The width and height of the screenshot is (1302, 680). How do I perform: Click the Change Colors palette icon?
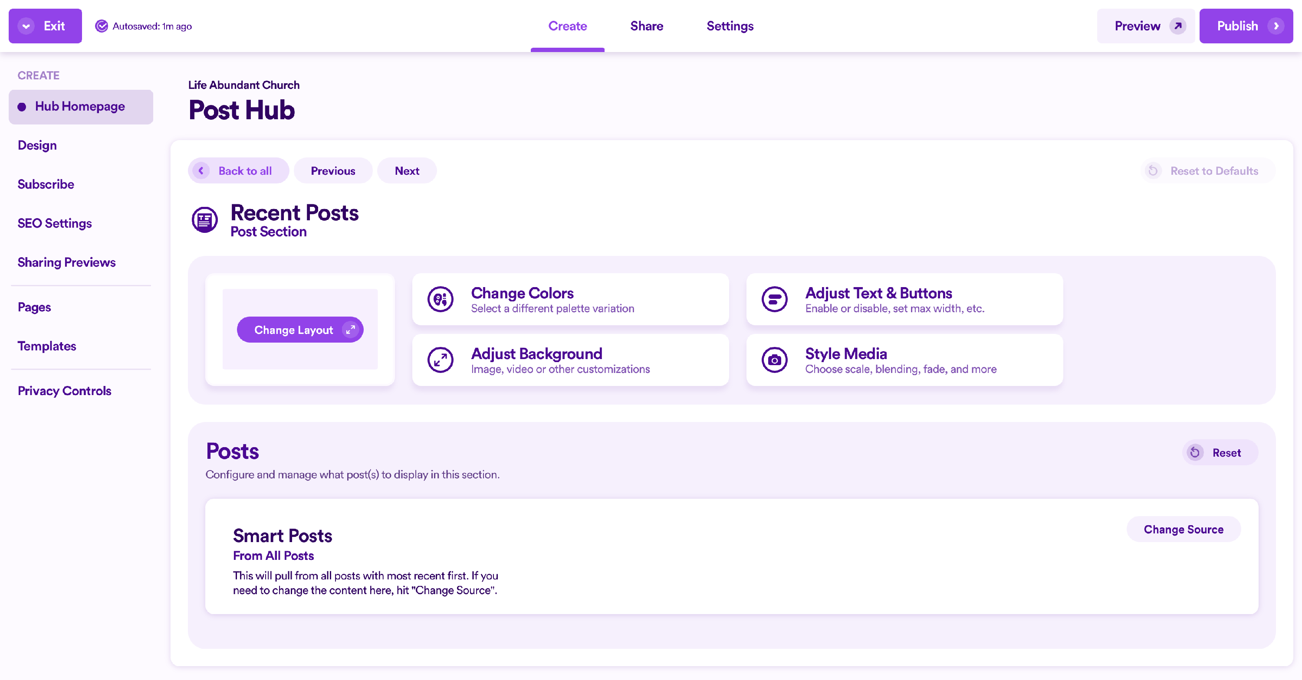click(440, 299)
